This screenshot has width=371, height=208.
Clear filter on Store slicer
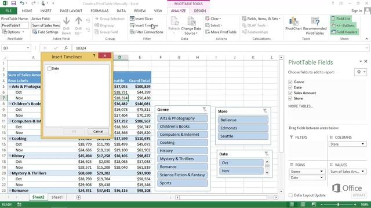click(265, 111)
